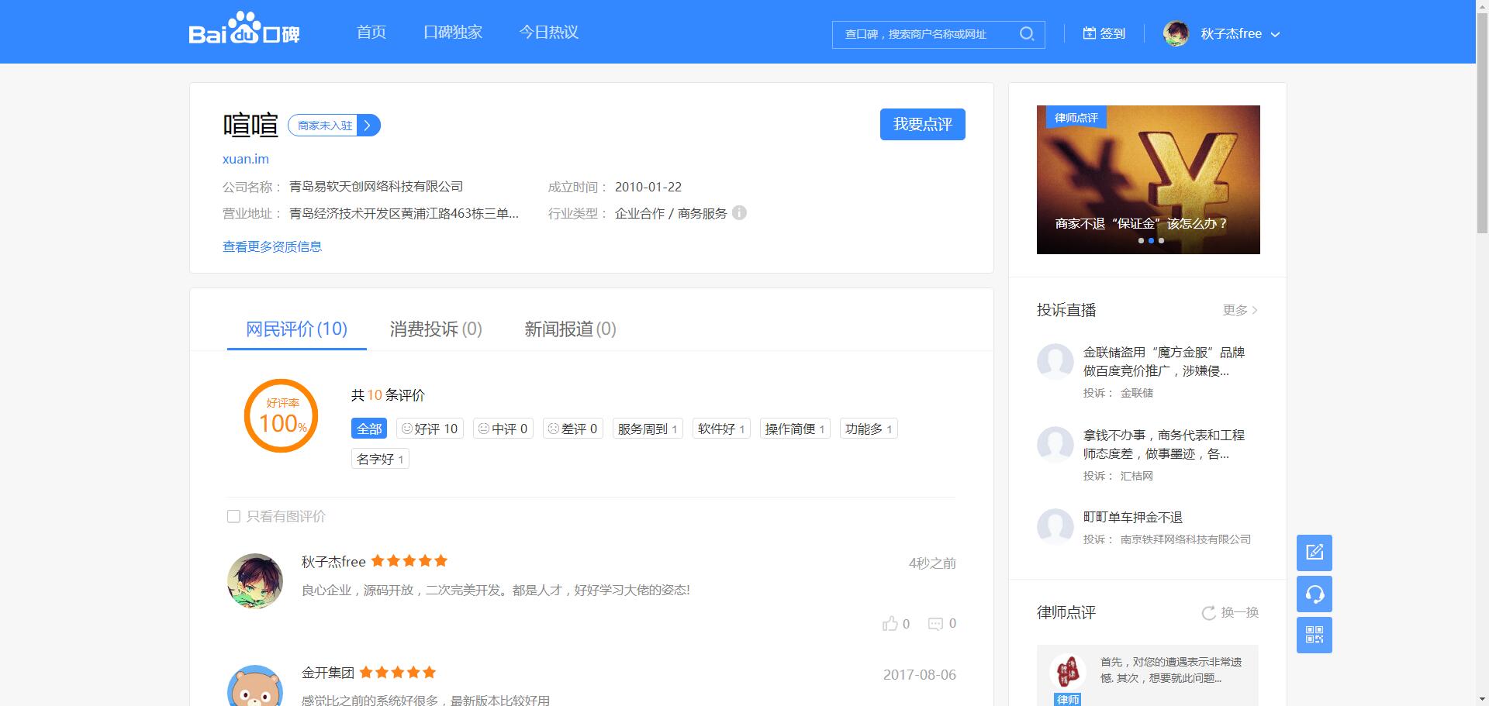Click the floating QR code icon
1489x706 pixels.
(1315, 635)
